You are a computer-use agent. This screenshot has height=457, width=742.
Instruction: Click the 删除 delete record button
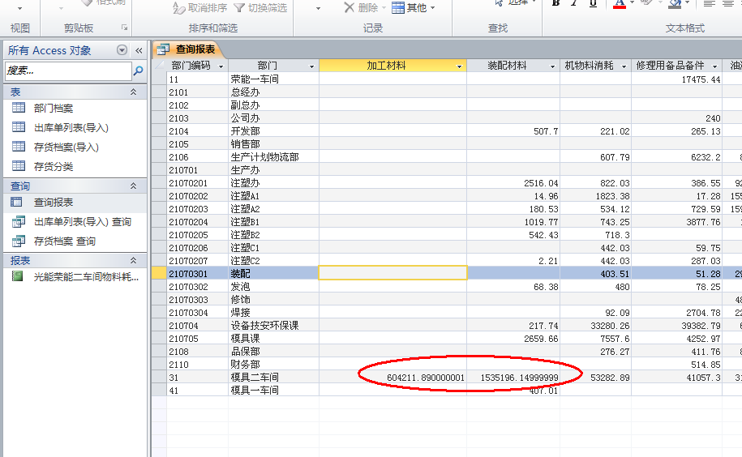tap(361, 7)
